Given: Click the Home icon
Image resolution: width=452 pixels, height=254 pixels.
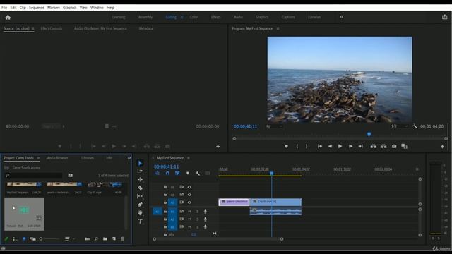Looking at the screenshot, I should tap(8, 17).
